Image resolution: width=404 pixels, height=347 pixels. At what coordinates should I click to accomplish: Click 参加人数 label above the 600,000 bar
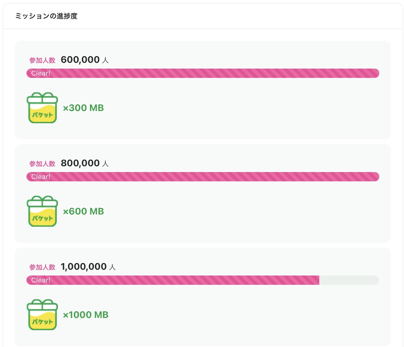click(42, 60)
